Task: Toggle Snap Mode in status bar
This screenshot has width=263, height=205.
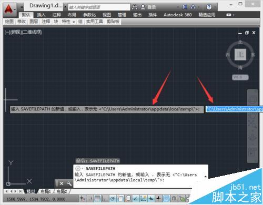Action: (x=89, y=199)
